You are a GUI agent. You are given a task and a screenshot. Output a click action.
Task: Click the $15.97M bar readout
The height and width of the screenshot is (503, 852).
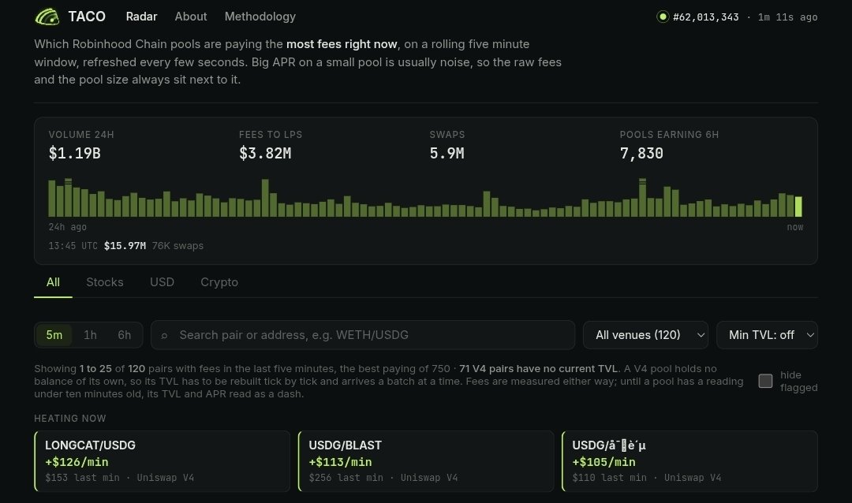pos(125,246)
